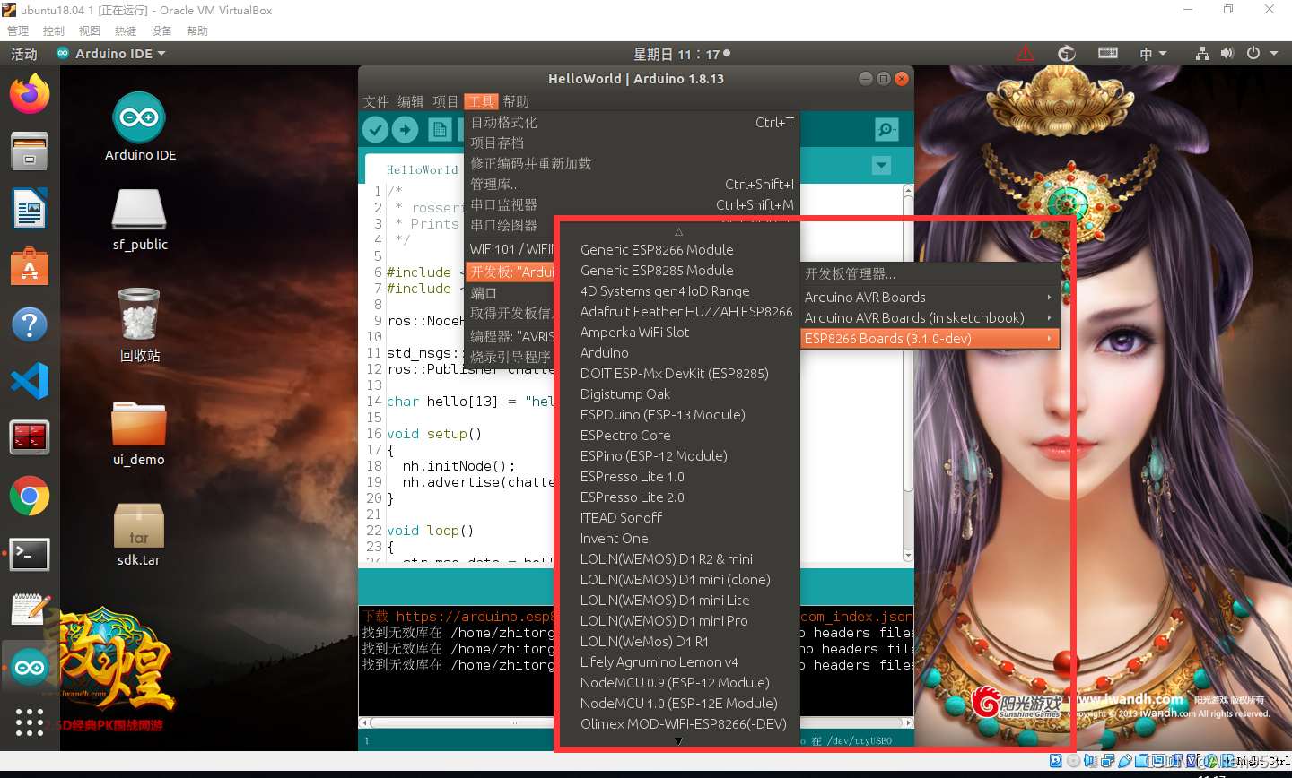Select the Arduino IDE desktop shortcut
Screen dimensions: 1292x778
click(x=140, y=127)
